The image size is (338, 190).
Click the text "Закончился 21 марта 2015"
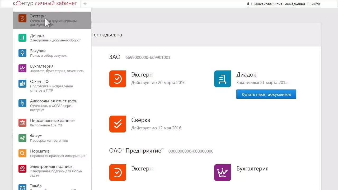click(x=262, y=83)
